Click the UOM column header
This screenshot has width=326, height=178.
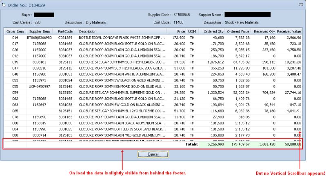192,31
